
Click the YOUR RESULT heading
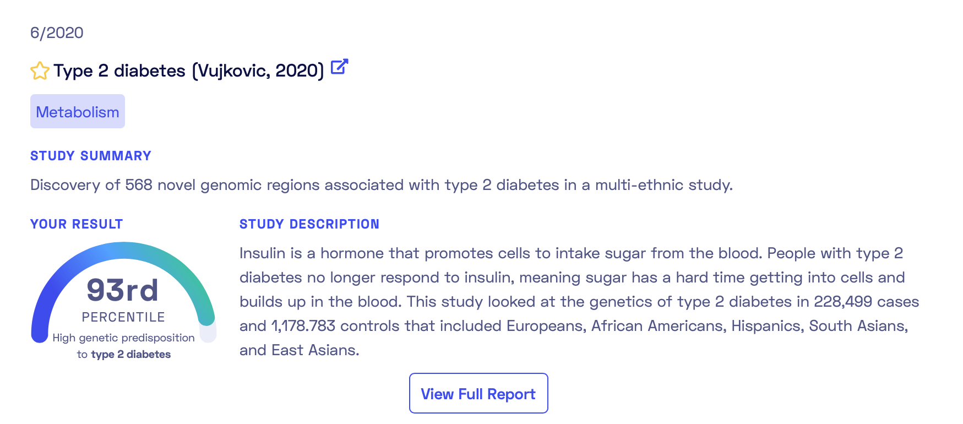click(77, 224)
